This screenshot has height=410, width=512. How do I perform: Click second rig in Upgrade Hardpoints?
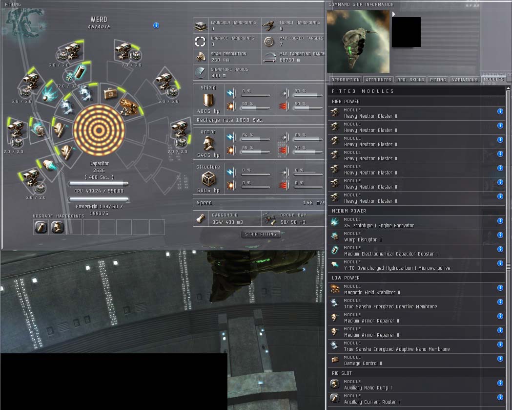point(58,227)
